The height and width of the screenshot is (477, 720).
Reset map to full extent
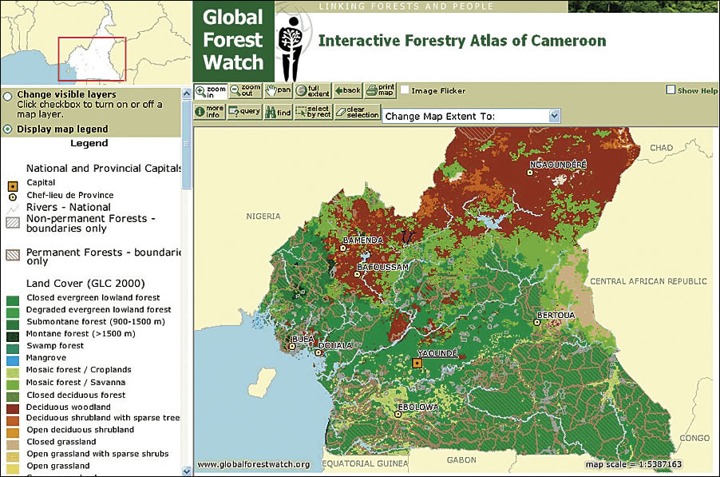coord(313,90)
